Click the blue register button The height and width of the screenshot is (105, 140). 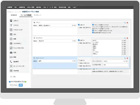21,85
